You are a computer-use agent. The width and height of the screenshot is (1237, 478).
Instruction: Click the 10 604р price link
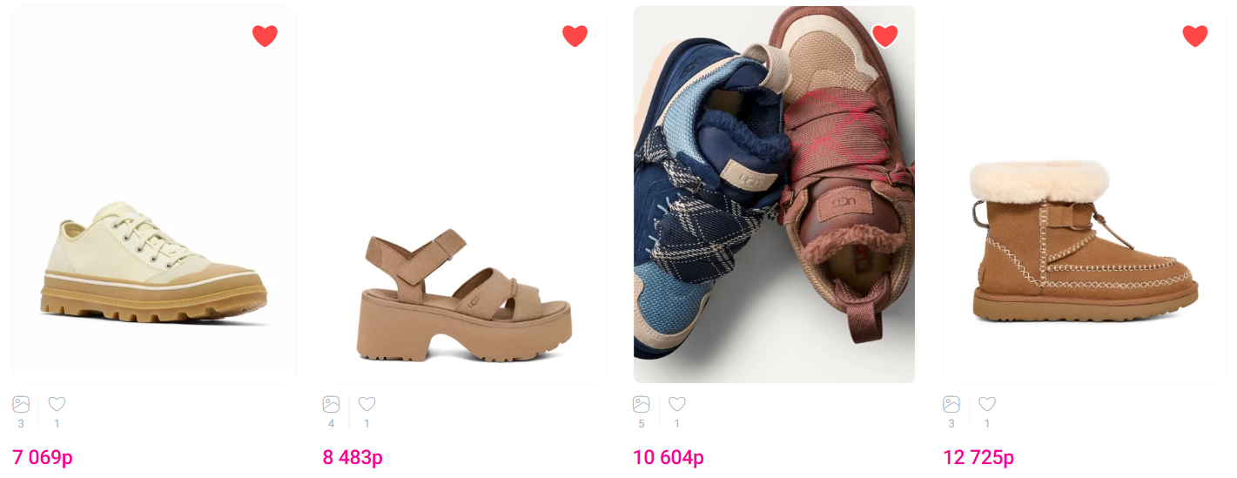pos(669,457)
